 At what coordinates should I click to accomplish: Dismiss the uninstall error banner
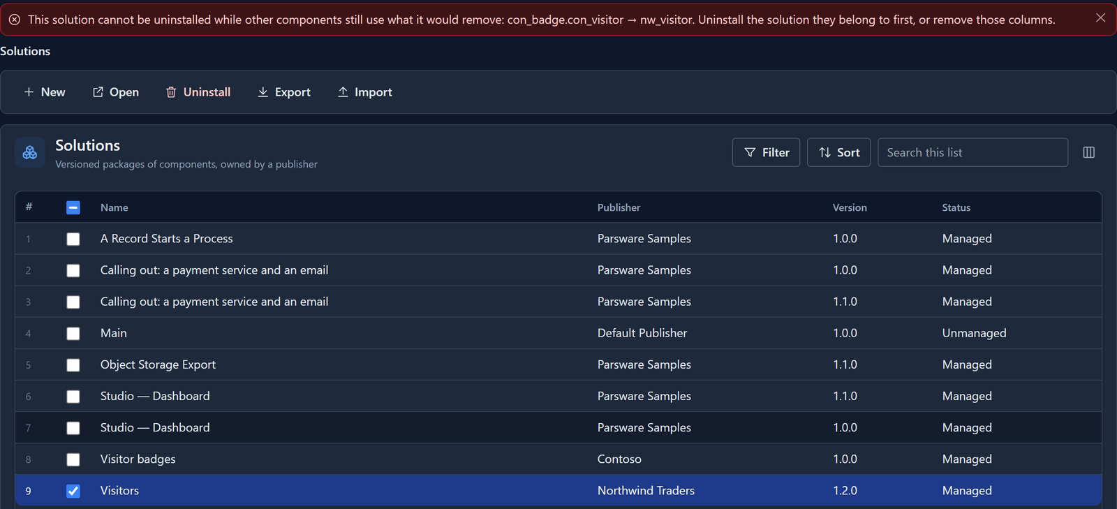(x=1100, y=18)
